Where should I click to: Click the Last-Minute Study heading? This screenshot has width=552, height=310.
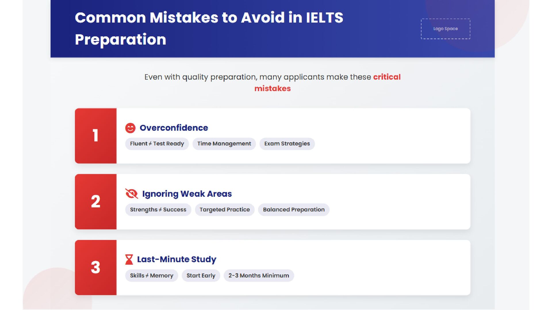click(177, 259)
